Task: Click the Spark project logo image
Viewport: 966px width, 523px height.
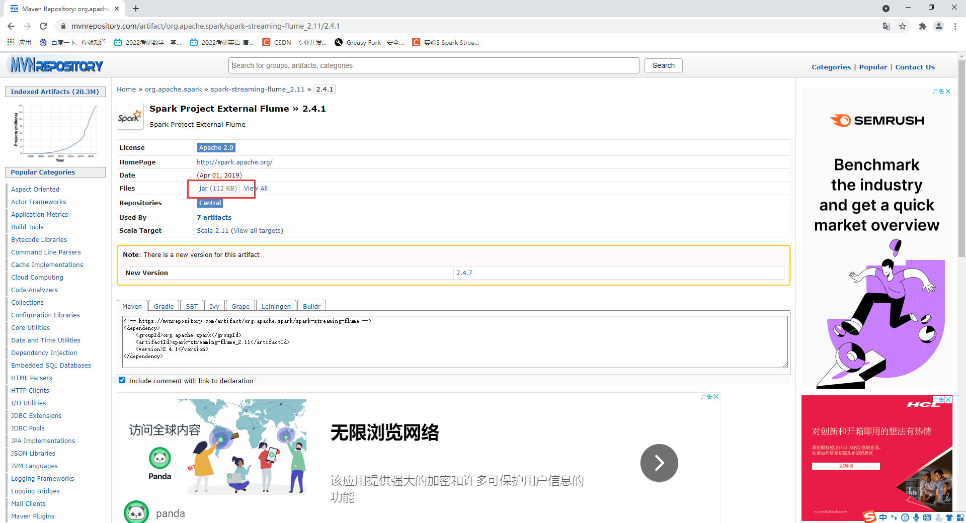Action: point(129,116)
